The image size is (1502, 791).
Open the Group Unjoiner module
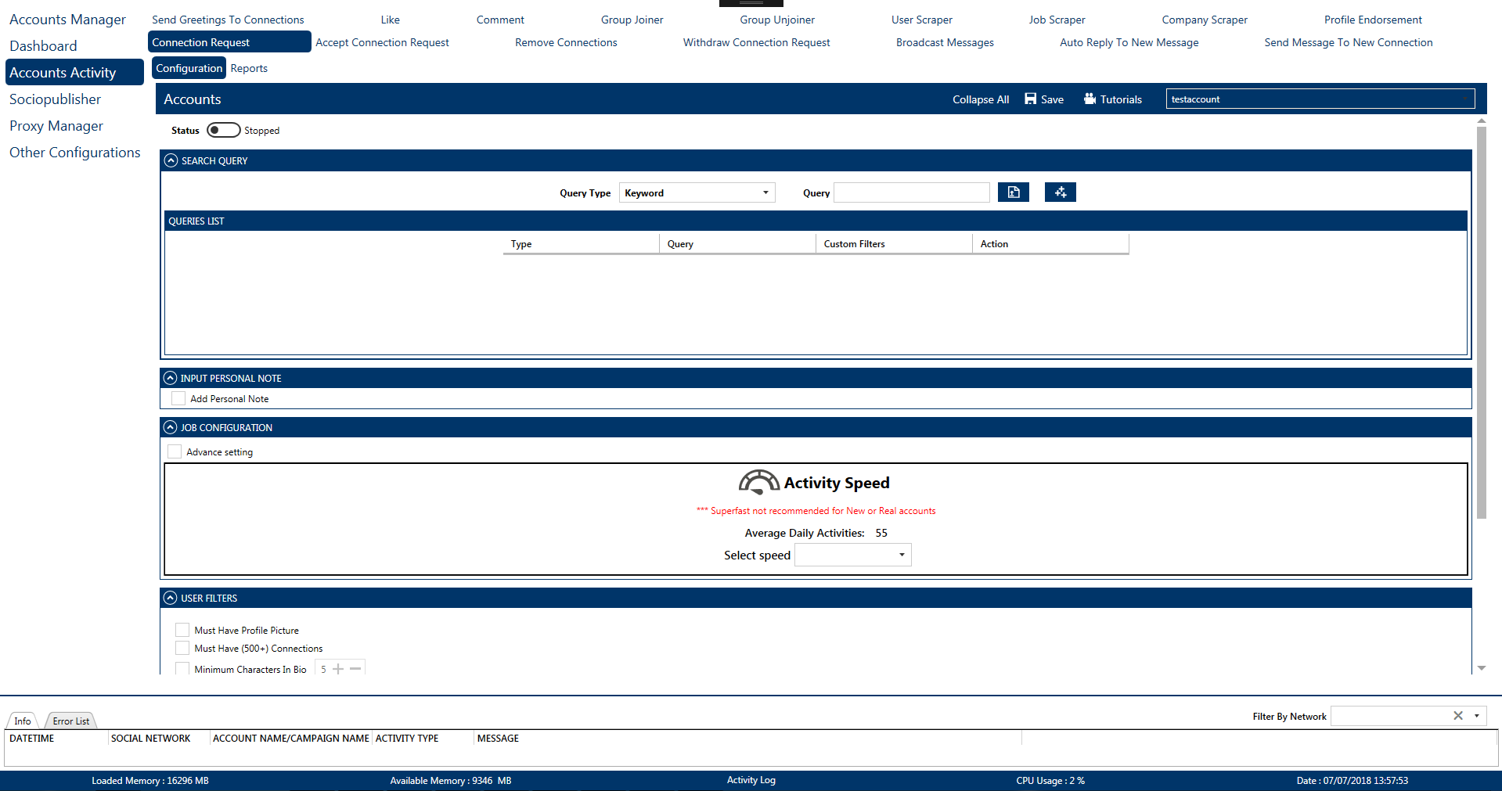(x=777, y=20)
